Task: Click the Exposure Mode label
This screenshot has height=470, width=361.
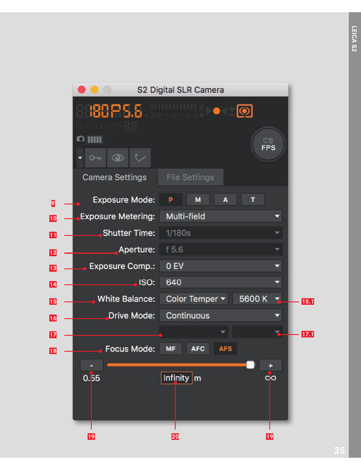Action: pos(123,200)
